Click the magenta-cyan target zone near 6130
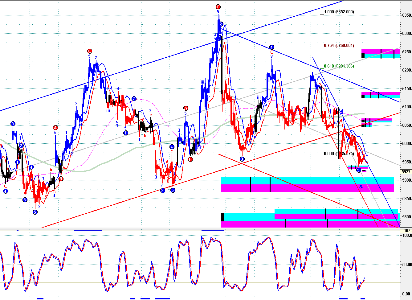 [381, 95]
